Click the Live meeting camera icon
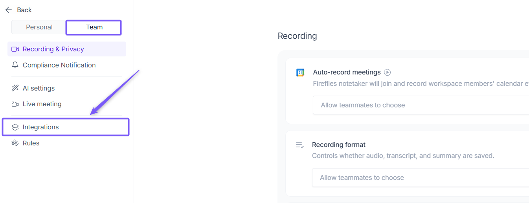Image resolution: width=529 pixels, height=203 pixels. [15, 104]
